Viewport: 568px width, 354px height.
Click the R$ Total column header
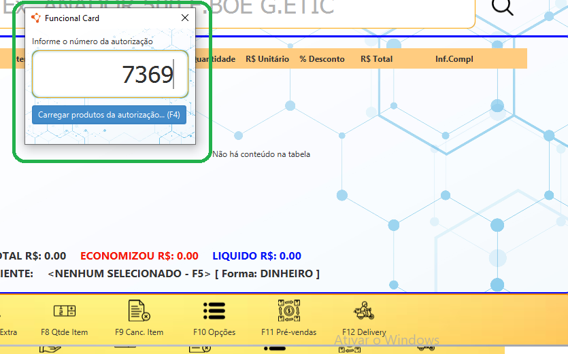point(376,59)
